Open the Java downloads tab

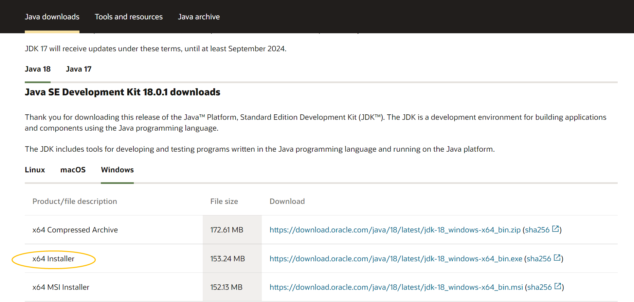[x=52, y=17]
